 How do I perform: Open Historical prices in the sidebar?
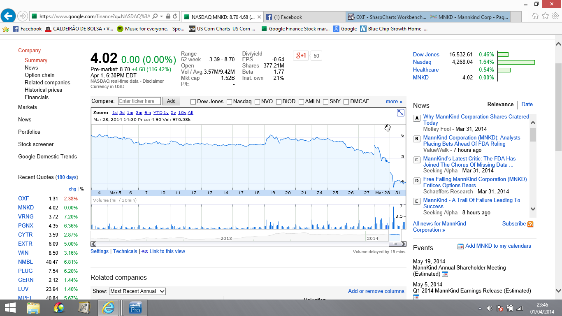(43, 90)
